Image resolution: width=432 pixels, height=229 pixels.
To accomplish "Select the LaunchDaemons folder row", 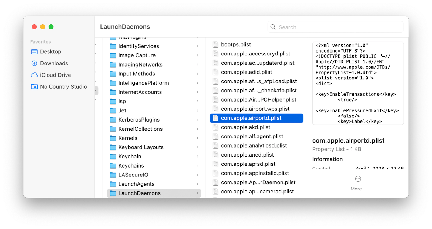I will point(154,193).
